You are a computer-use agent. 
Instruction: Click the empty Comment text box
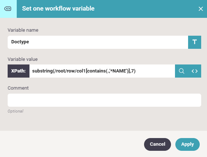coord(104,100)
